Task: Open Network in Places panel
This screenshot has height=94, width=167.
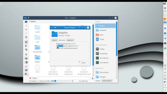Action: pyautogui.click(x=105, y=30)
